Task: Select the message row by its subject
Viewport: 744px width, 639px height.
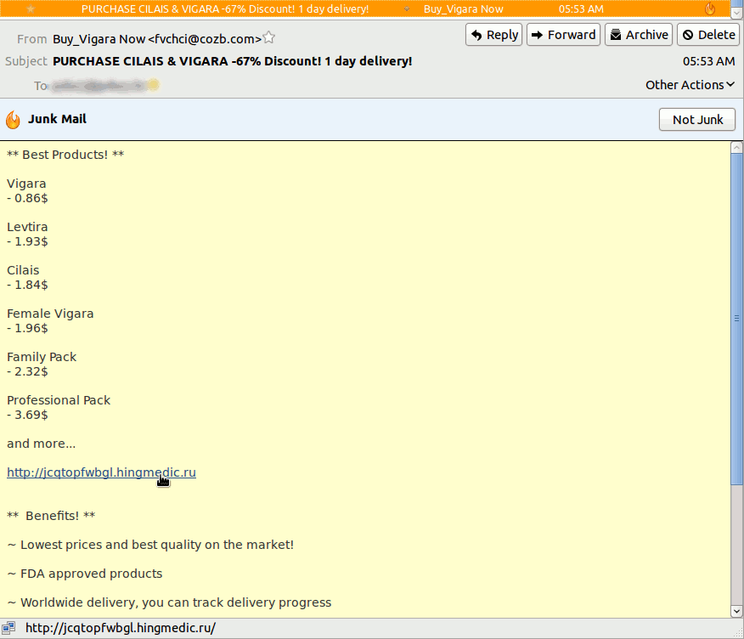Action: [225, 8]
